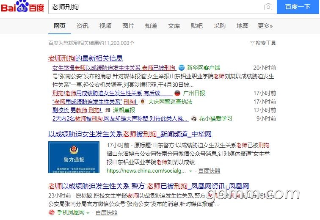Click the 广州日报 source icon
This screenshot has height=220, width=320.
pos(177,93)
